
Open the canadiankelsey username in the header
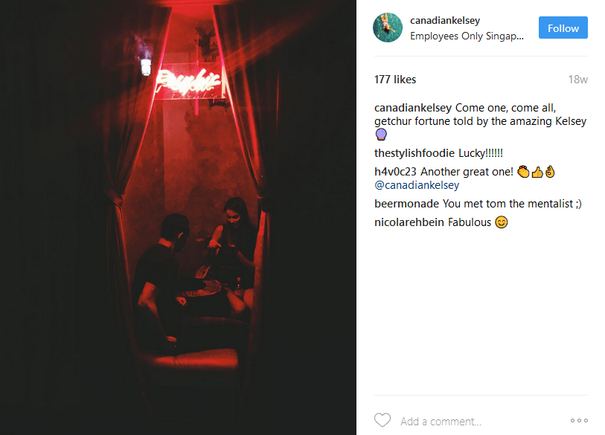tap(445, 20)
